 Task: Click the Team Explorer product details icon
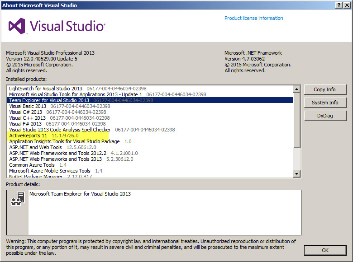click(x=18, y=201)
